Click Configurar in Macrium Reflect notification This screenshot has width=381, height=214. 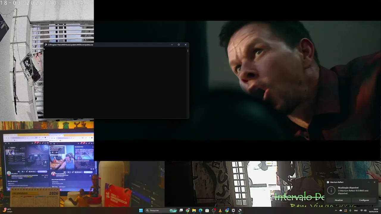point(364,200)
